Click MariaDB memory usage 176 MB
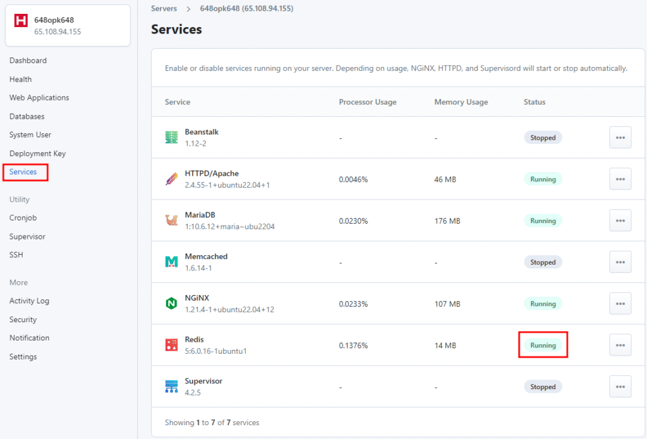This screenshot has width=647, height=439. coord(447,220)
